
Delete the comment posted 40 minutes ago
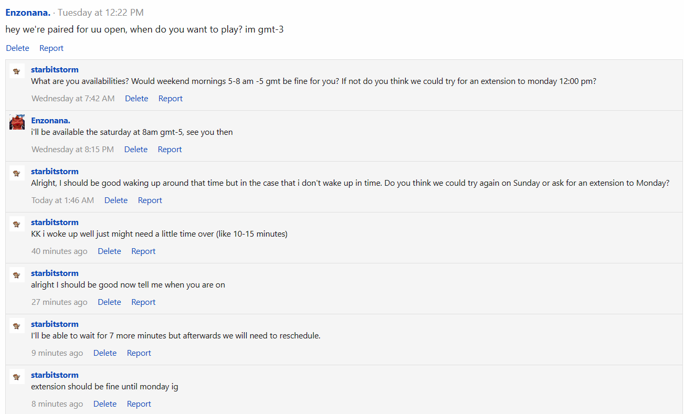pos(109,251)
